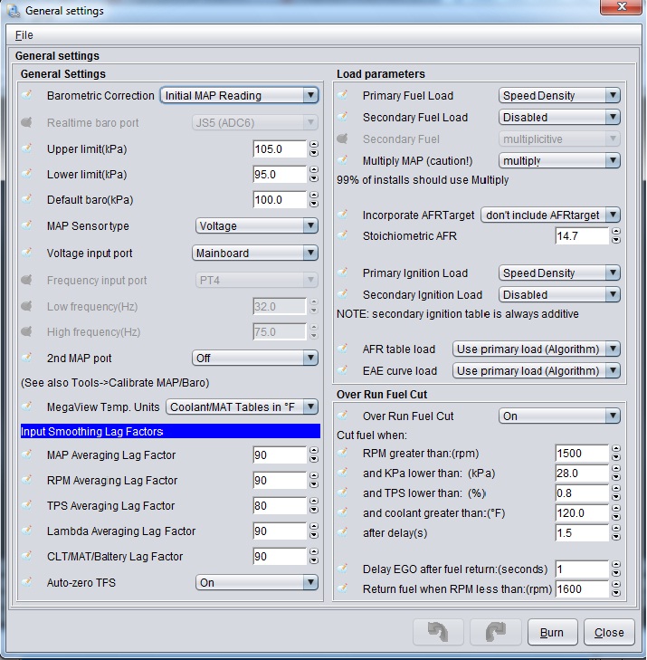
Task: Open the EAE curve load dropdown
Action: pyautogui.click(x=537, y=371)
